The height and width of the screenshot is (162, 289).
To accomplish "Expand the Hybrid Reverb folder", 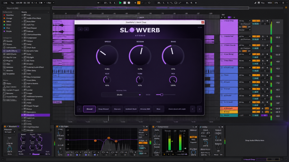I will [x=22, y=84].
